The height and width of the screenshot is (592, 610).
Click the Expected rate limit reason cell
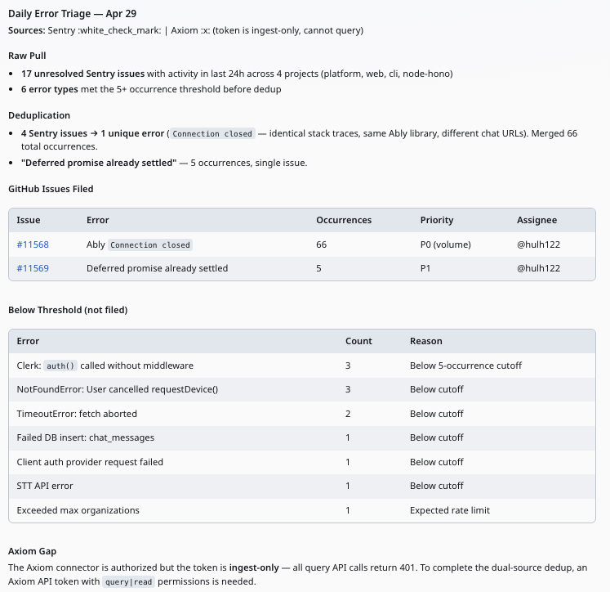pos(450,510)
